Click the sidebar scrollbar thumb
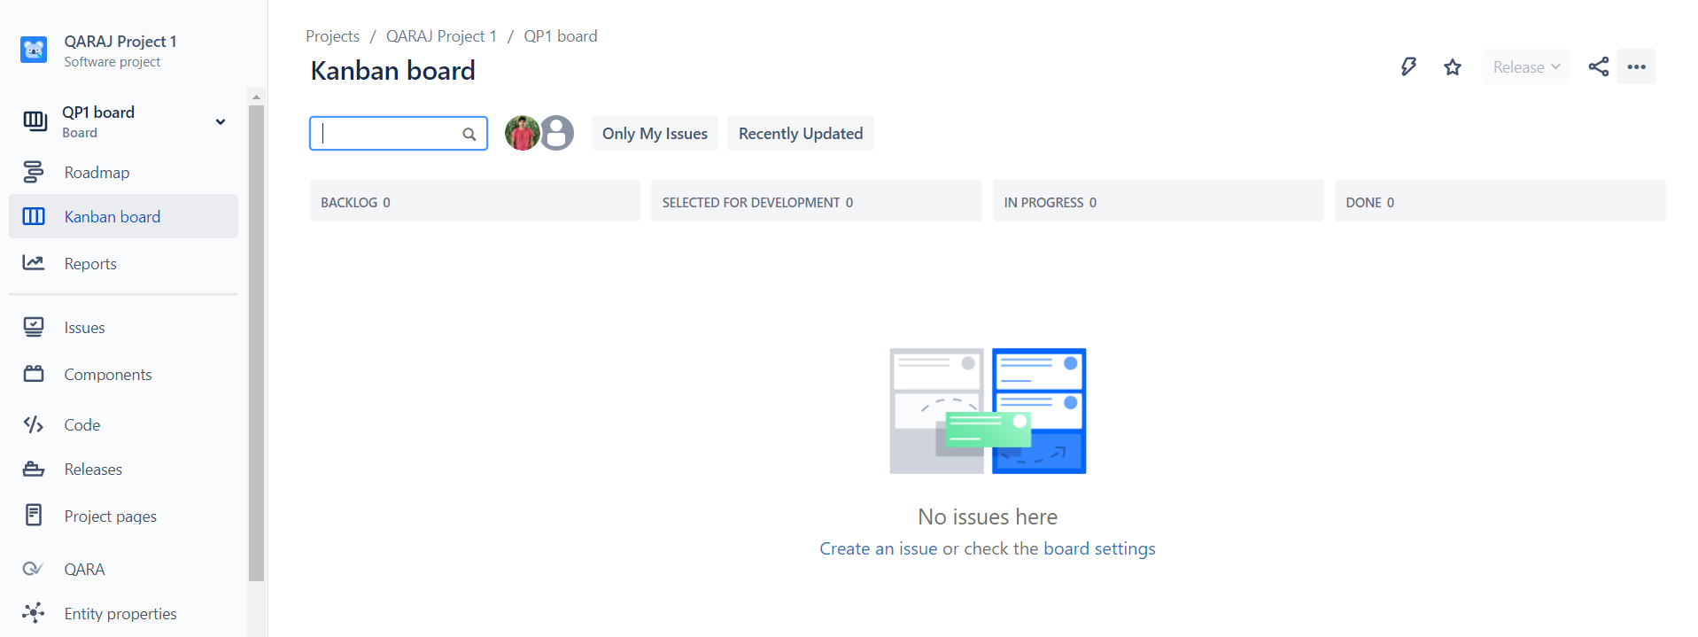Viewport: 1698px width, 637px height. point(257,343)
